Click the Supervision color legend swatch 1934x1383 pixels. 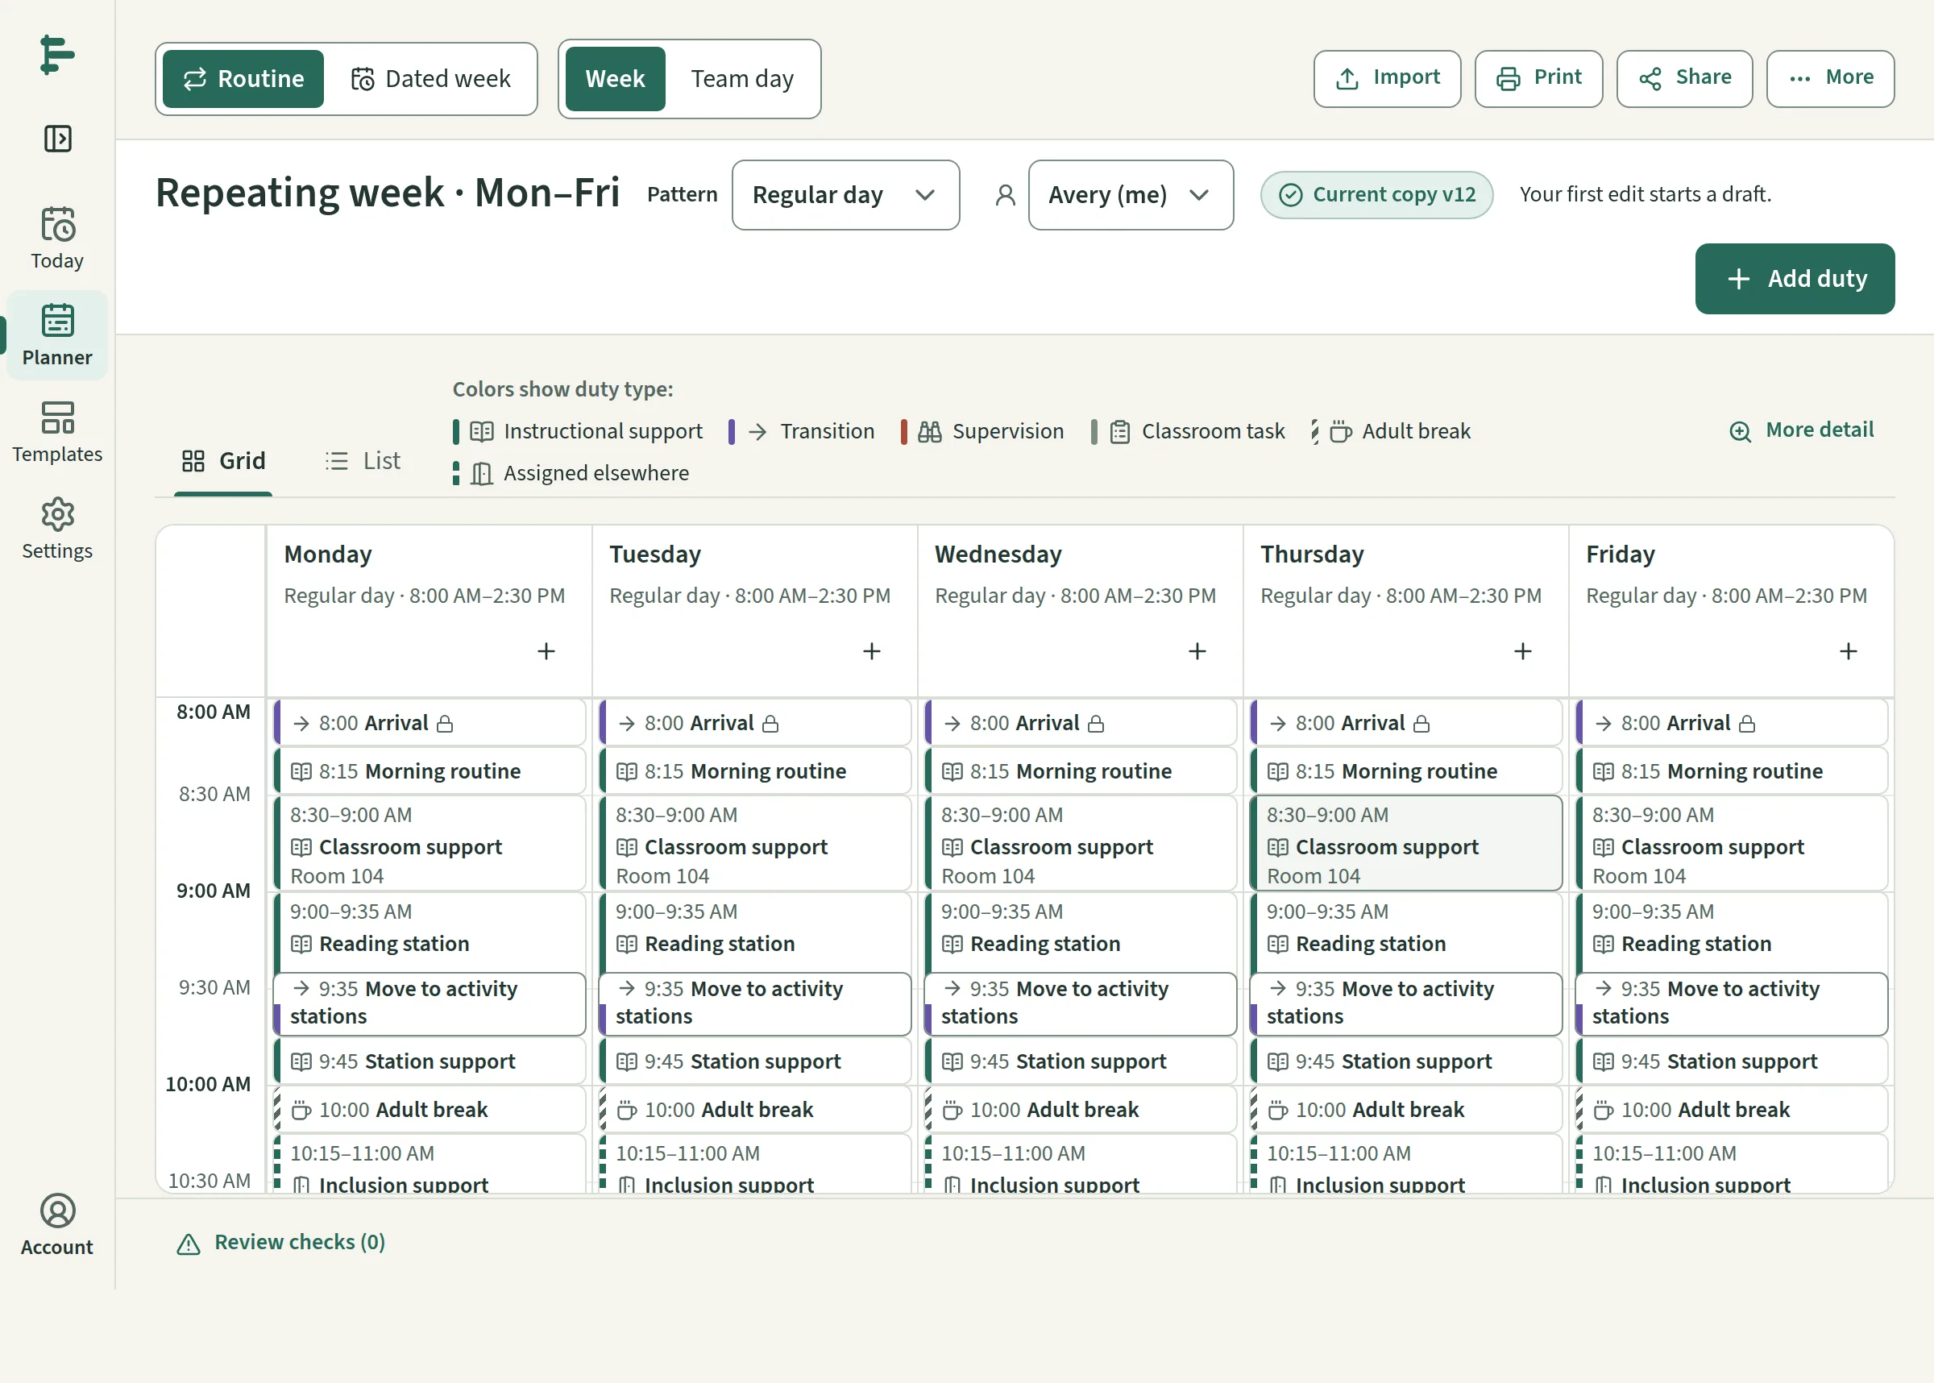pos(903,432)
